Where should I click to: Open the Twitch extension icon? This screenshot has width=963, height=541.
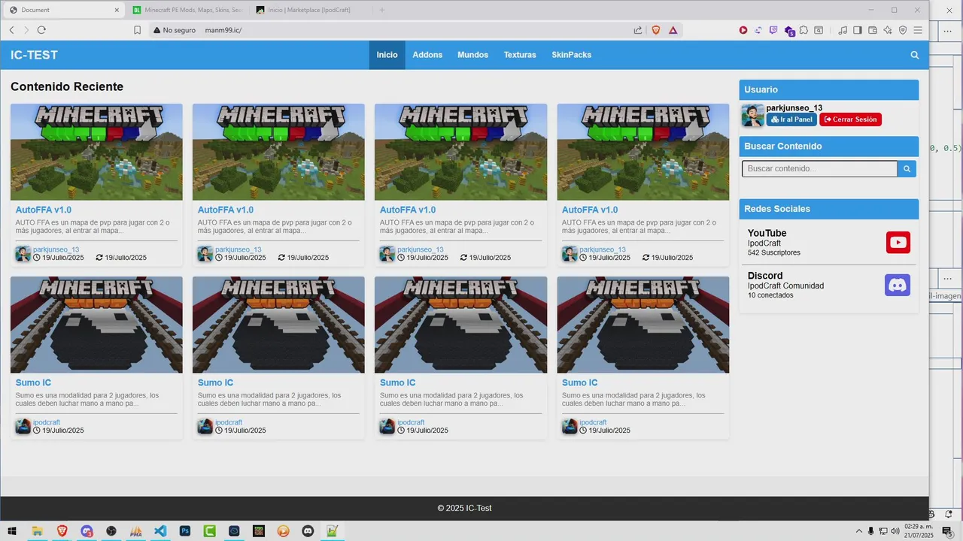coord(773,30)
